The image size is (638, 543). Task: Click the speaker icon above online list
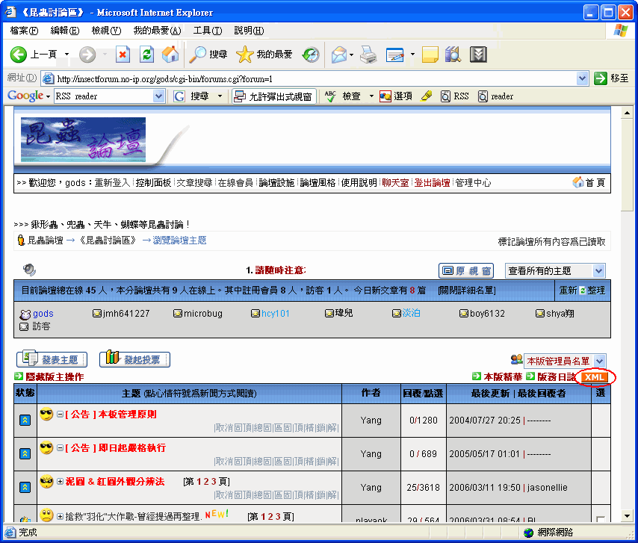(29, 270)
